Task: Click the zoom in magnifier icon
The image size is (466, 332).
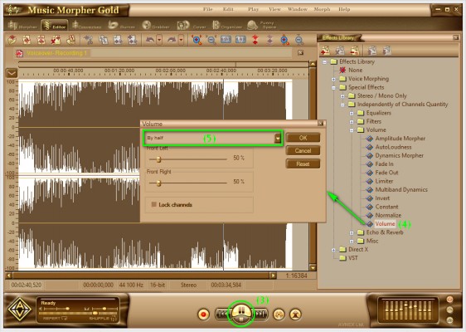Action: tap(197, 40)
